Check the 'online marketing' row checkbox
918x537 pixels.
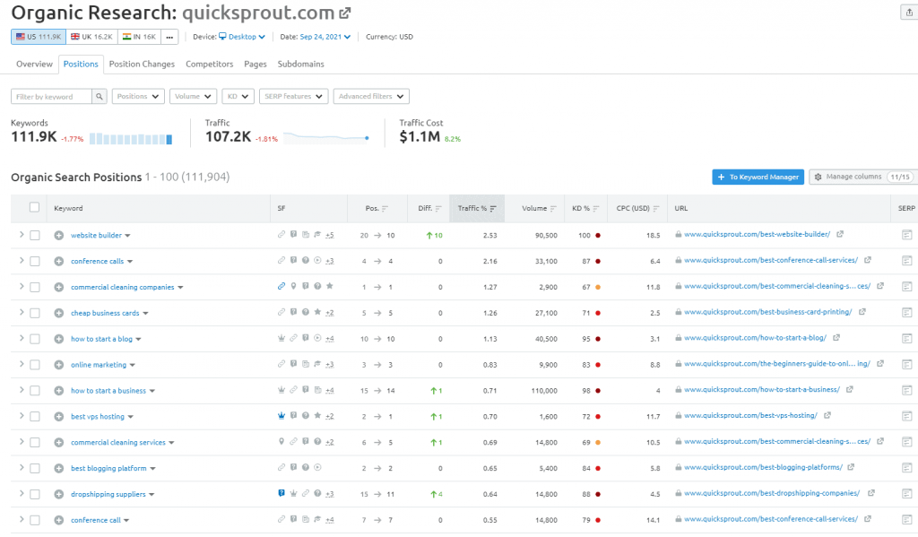(x=35, y=365)
